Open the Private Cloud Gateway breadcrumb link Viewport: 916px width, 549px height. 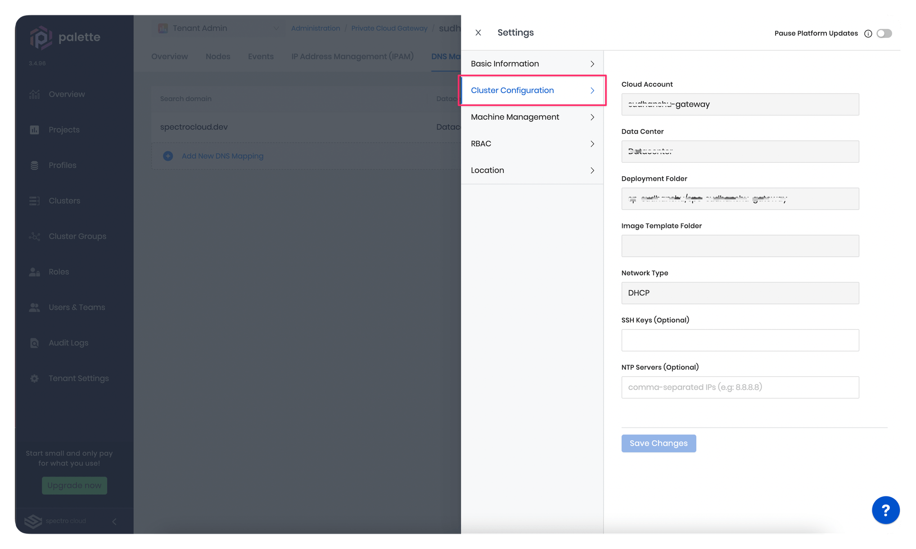pyautogui.click(x=389, y=28)
